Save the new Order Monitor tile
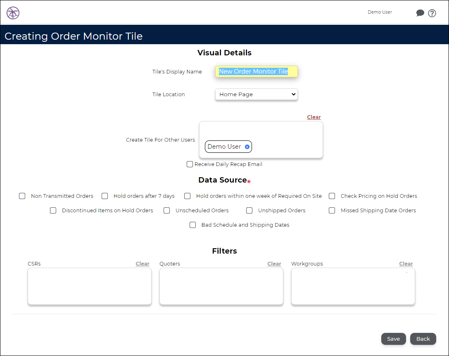The width and height of the screenshot is (449, 356). click(393, 339)
